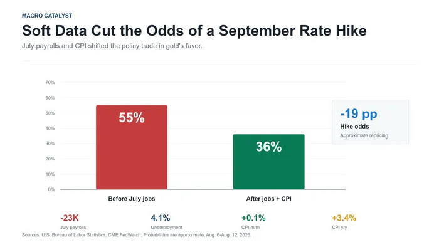Image resolution: width=439 pixels, height=247 pixels.
Task: Click the 36% label inside green bar
Action: click(x=269, y=147)
